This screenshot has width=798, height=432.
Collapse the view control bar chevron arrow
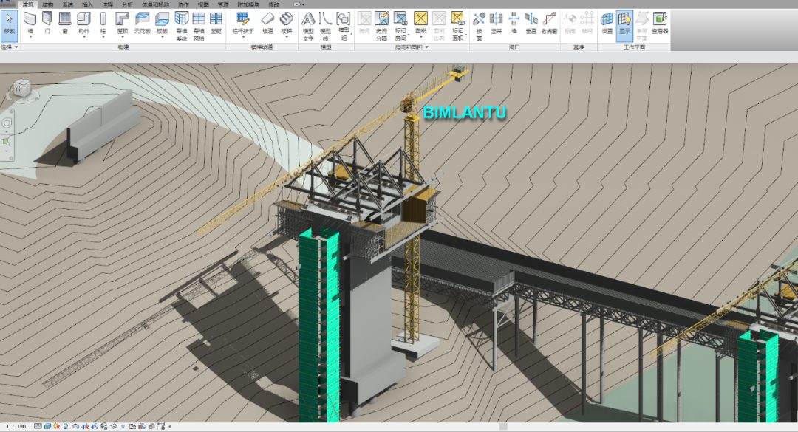tap(170, 426)
